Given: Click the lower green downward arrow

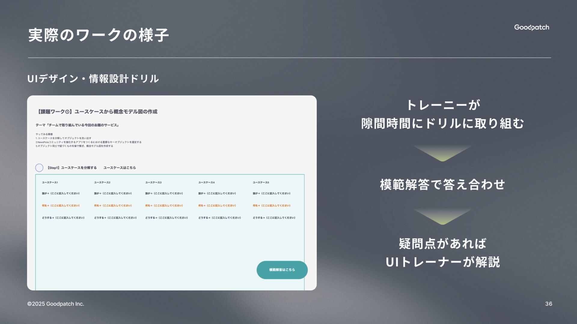Looking at the screenshot, I should click(442, 217).
